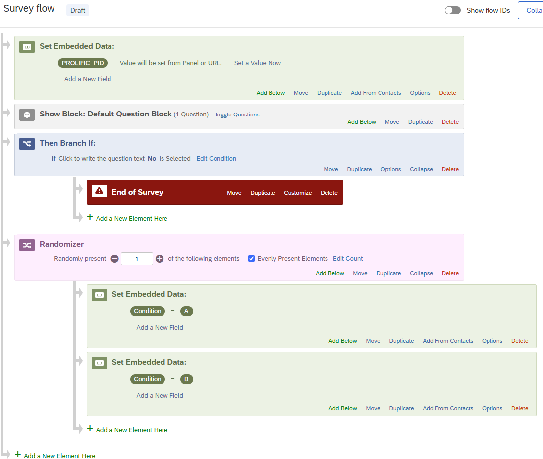Add a New Field in Condition A block
Viewport: 543px width, 459px height.
[x=160, y=327]
